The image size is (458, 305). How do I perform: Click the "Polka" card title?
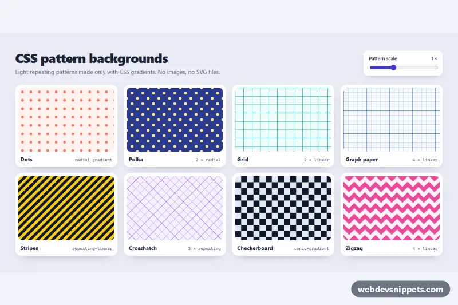[136, 159]
